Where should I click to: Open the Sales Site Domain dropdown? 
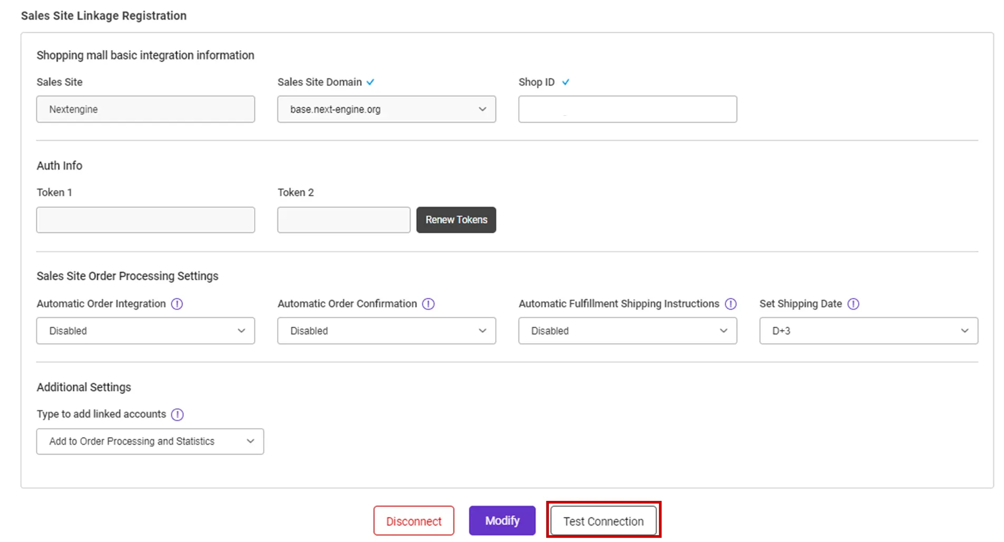[386, 110]
